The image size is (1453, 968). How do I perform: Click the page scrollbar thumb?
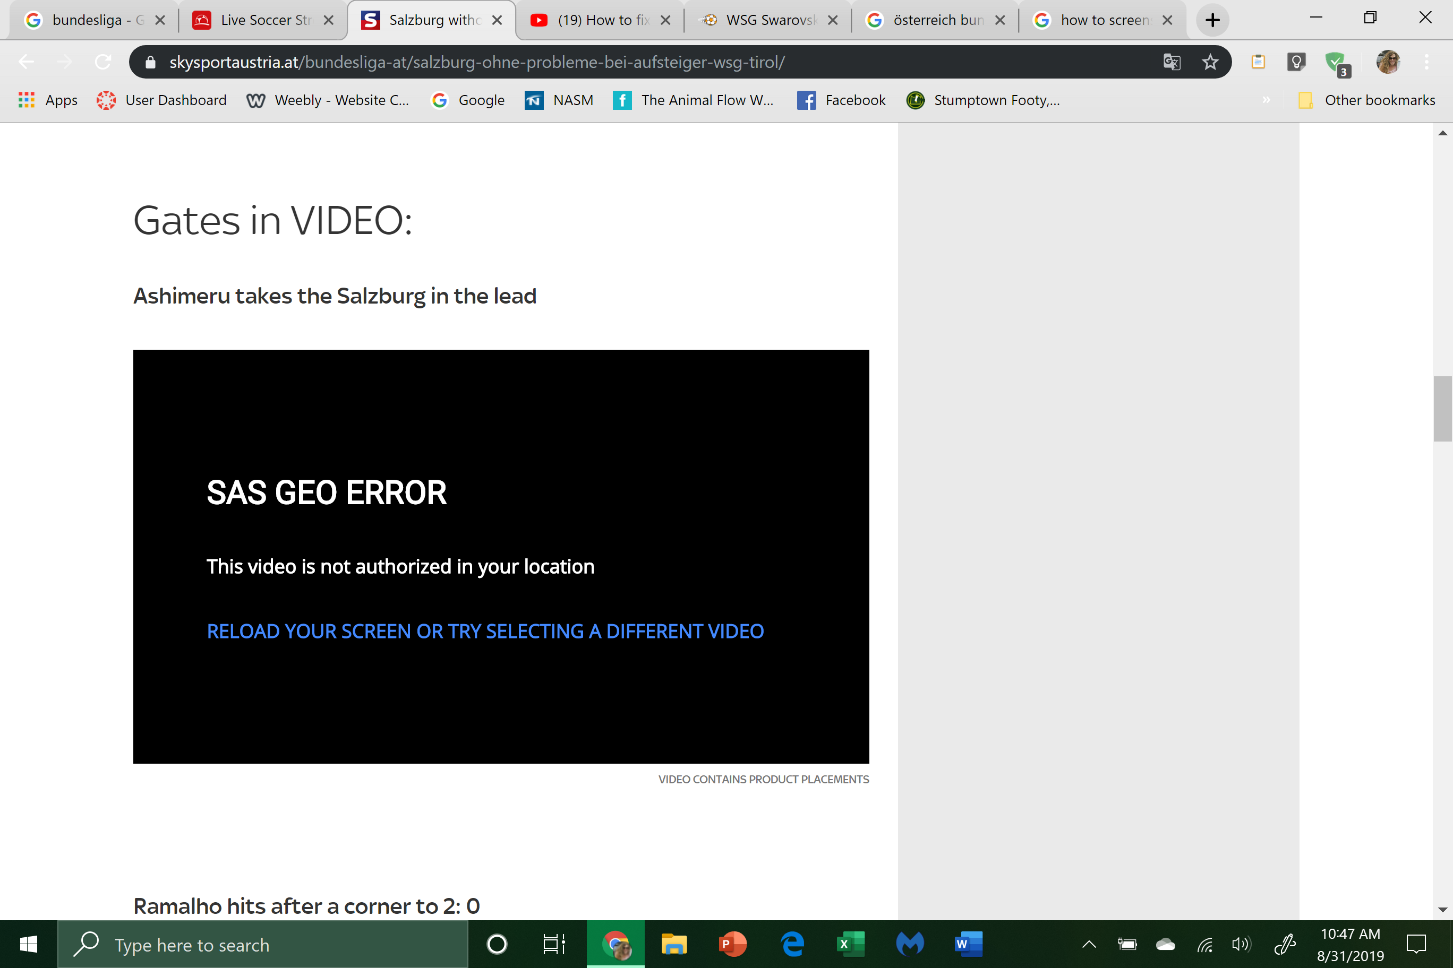click(x=1442, y=409)
